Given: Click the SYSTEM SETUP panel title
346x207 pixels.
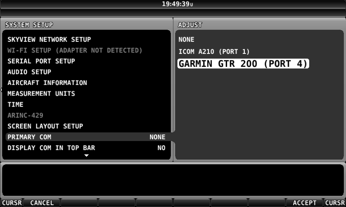Looking at the screenshot, I should (29, 25).
